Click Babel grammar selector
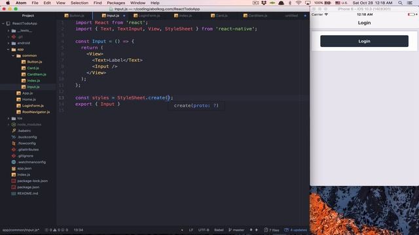This screenshot has width=419, height=235. pyautogui.click(x=219, y=230)
